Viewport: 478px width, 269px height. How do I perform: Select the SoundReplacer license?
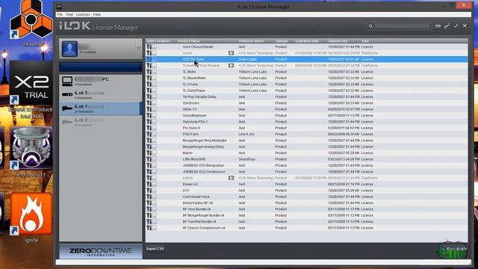click(x=307, y=116)
